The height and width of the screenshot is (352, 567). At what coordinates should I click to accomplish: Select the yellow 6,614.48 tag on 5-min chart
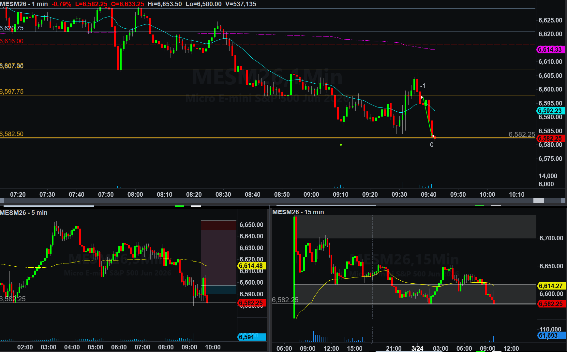(x=251, y=266)
